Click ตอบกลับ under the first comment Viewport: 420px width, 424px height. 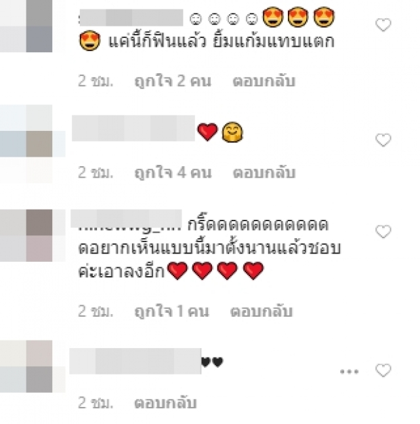264,81
